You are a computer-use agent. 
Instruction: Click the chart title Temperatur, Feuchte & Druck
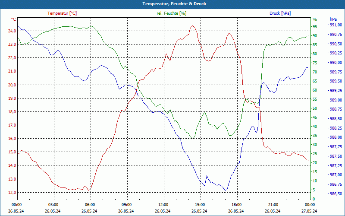click(174, 4)
